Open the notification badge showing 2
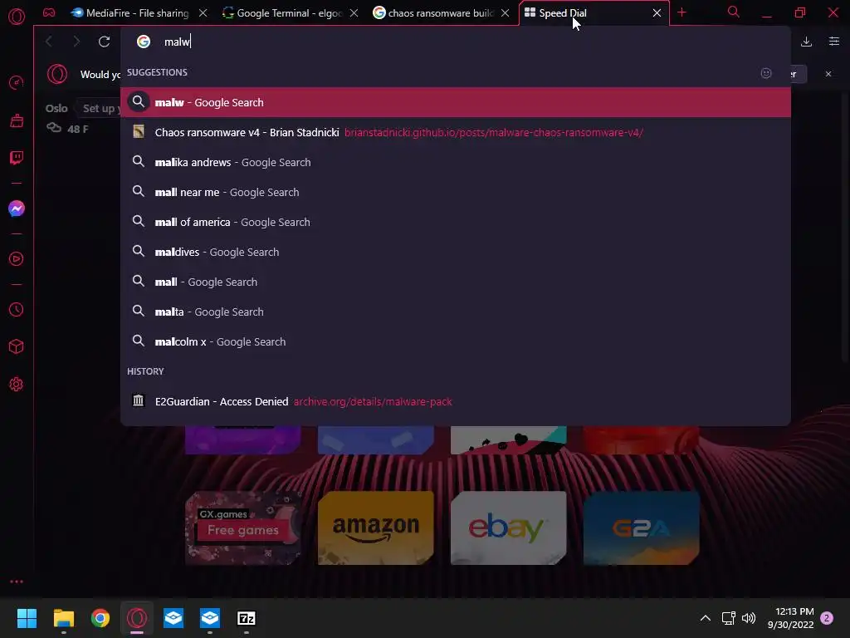Viewport: 850px width, 638px height. [827, 618]
